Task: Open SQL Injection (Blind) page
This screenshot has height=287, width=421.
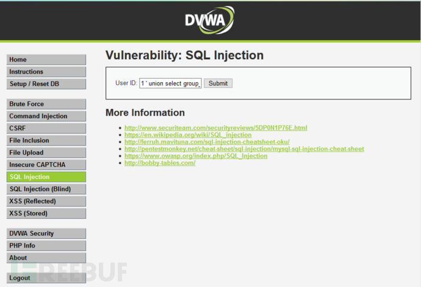Action: pyautogui.click(x=46, y=190)
